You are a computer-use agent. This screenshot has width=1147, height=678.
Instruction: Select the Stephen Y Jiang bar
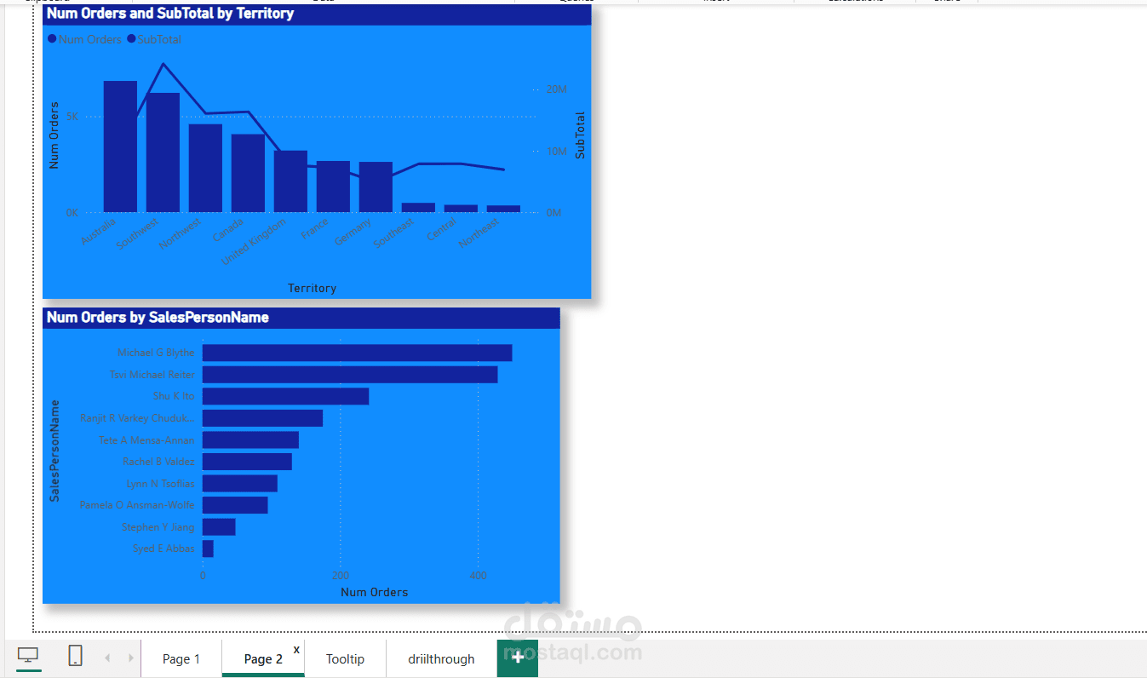(219, 527)
